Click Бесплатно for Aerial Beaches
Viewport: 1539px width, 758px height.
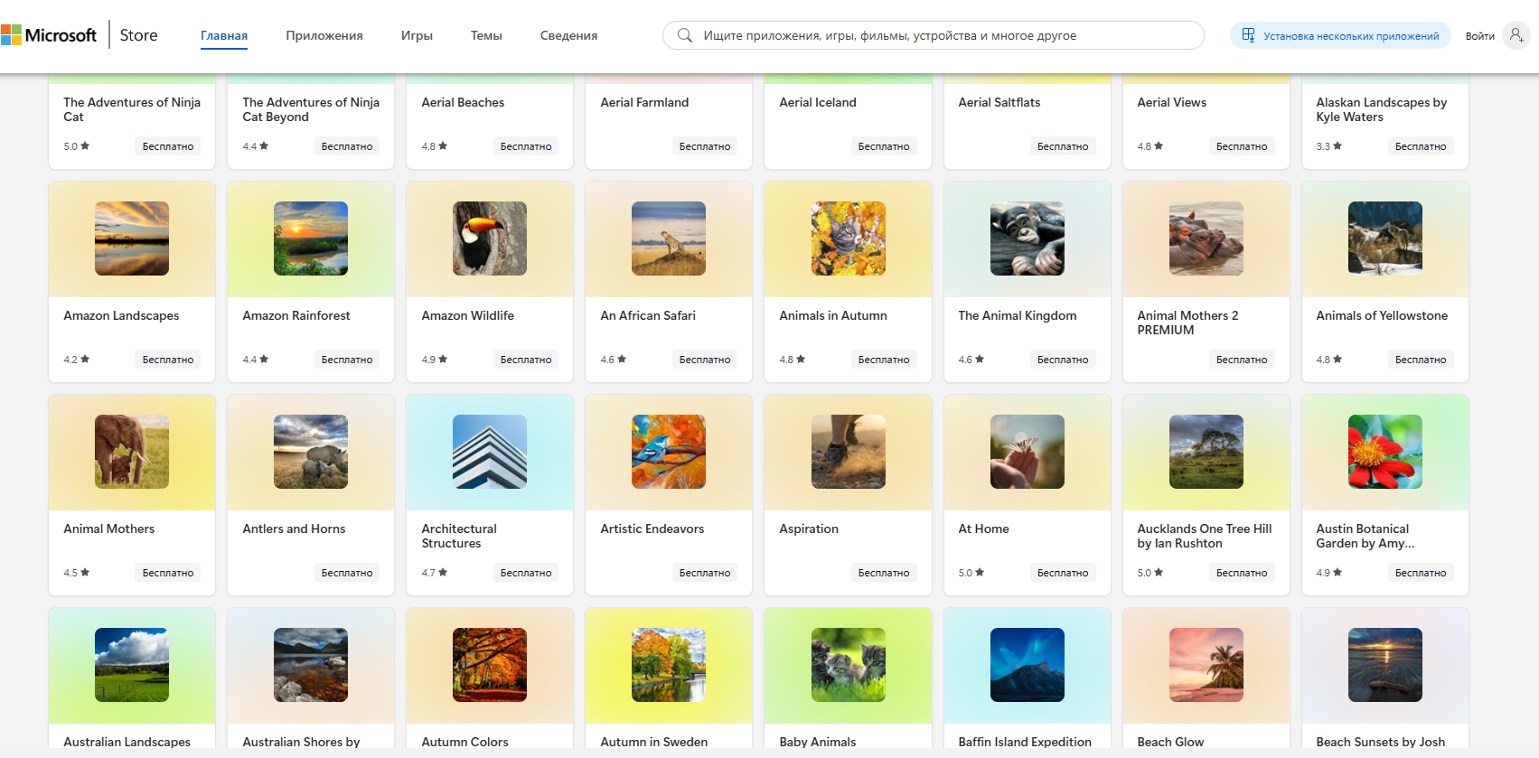pyautogui.click(x=526, y=146)
